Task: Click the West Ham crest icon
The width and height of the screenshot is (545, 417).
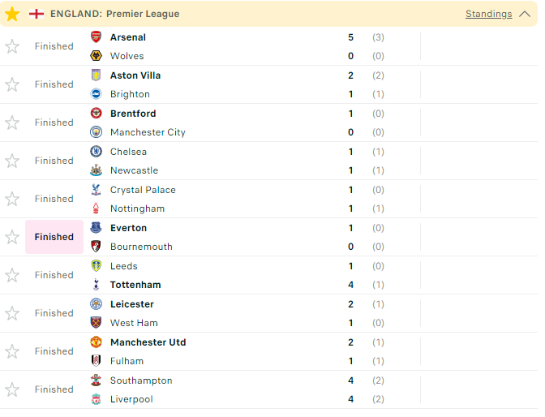Action: pyautogui.click(x=96, y=323)
